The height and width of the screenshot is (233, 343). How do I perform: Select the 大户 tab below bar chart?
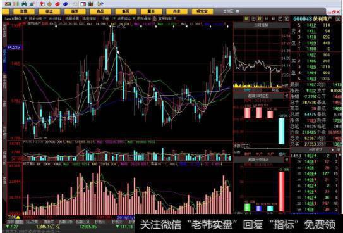[270, 154]
